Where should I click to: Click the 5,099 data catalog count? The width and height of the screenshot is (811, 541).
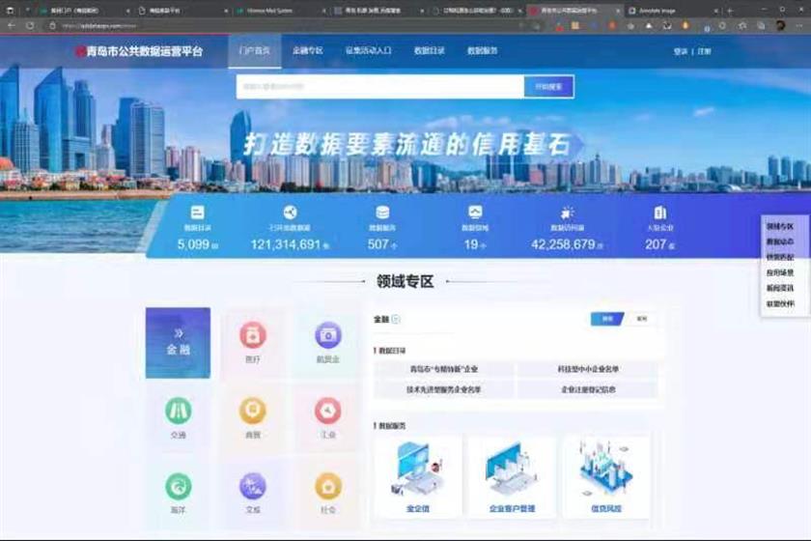[x=193, y=244]
